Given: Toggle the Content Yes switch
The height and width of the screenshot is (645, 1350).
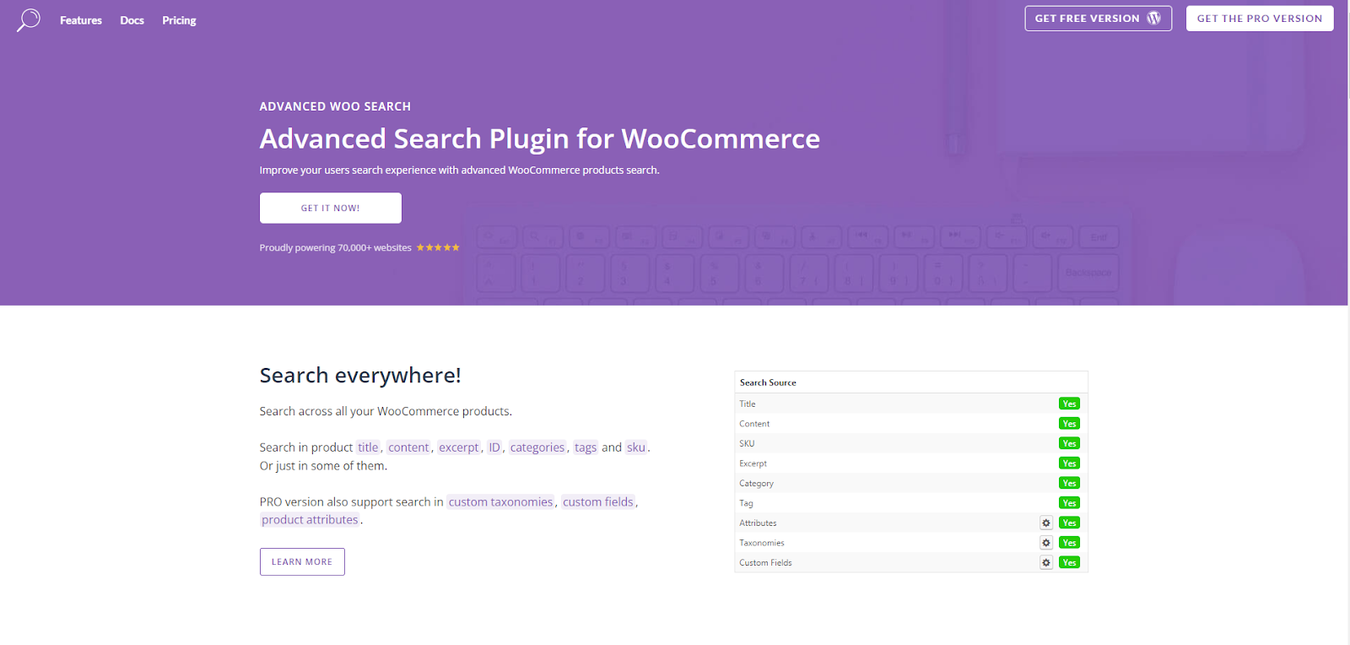Looking at the screenshot, I should (1069, 424).
